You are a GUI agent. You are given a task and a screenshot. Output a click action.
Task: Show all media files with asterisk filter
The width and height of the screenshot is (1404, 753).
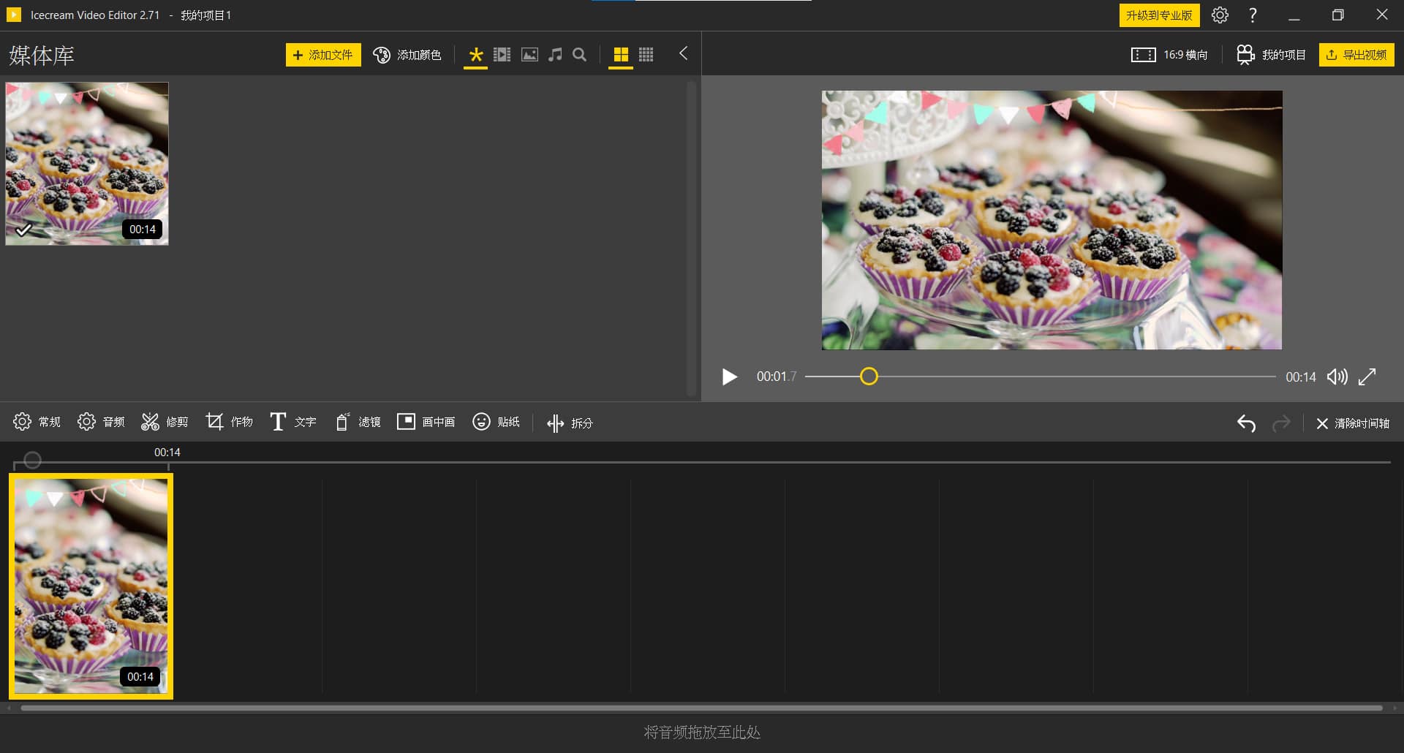tap(475, 54)
